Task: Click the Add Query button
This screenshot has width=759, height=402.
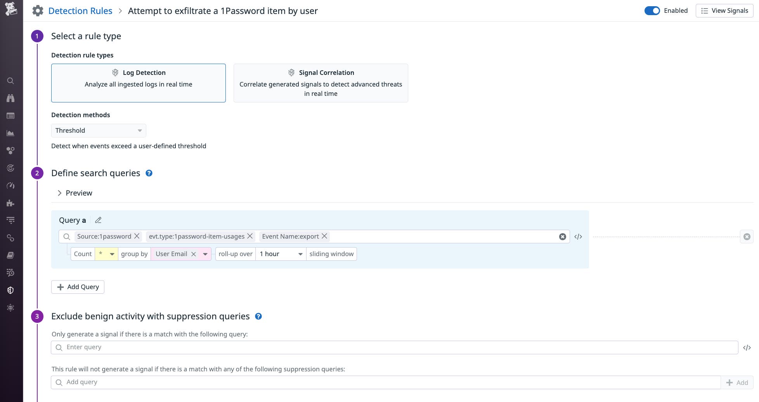Action: click(78, 287)
